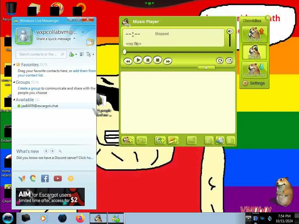This screenshot has height=224, width=299.
Task: Open the wxpcollabvm account status dropdown
Action: tap(83, 32)
